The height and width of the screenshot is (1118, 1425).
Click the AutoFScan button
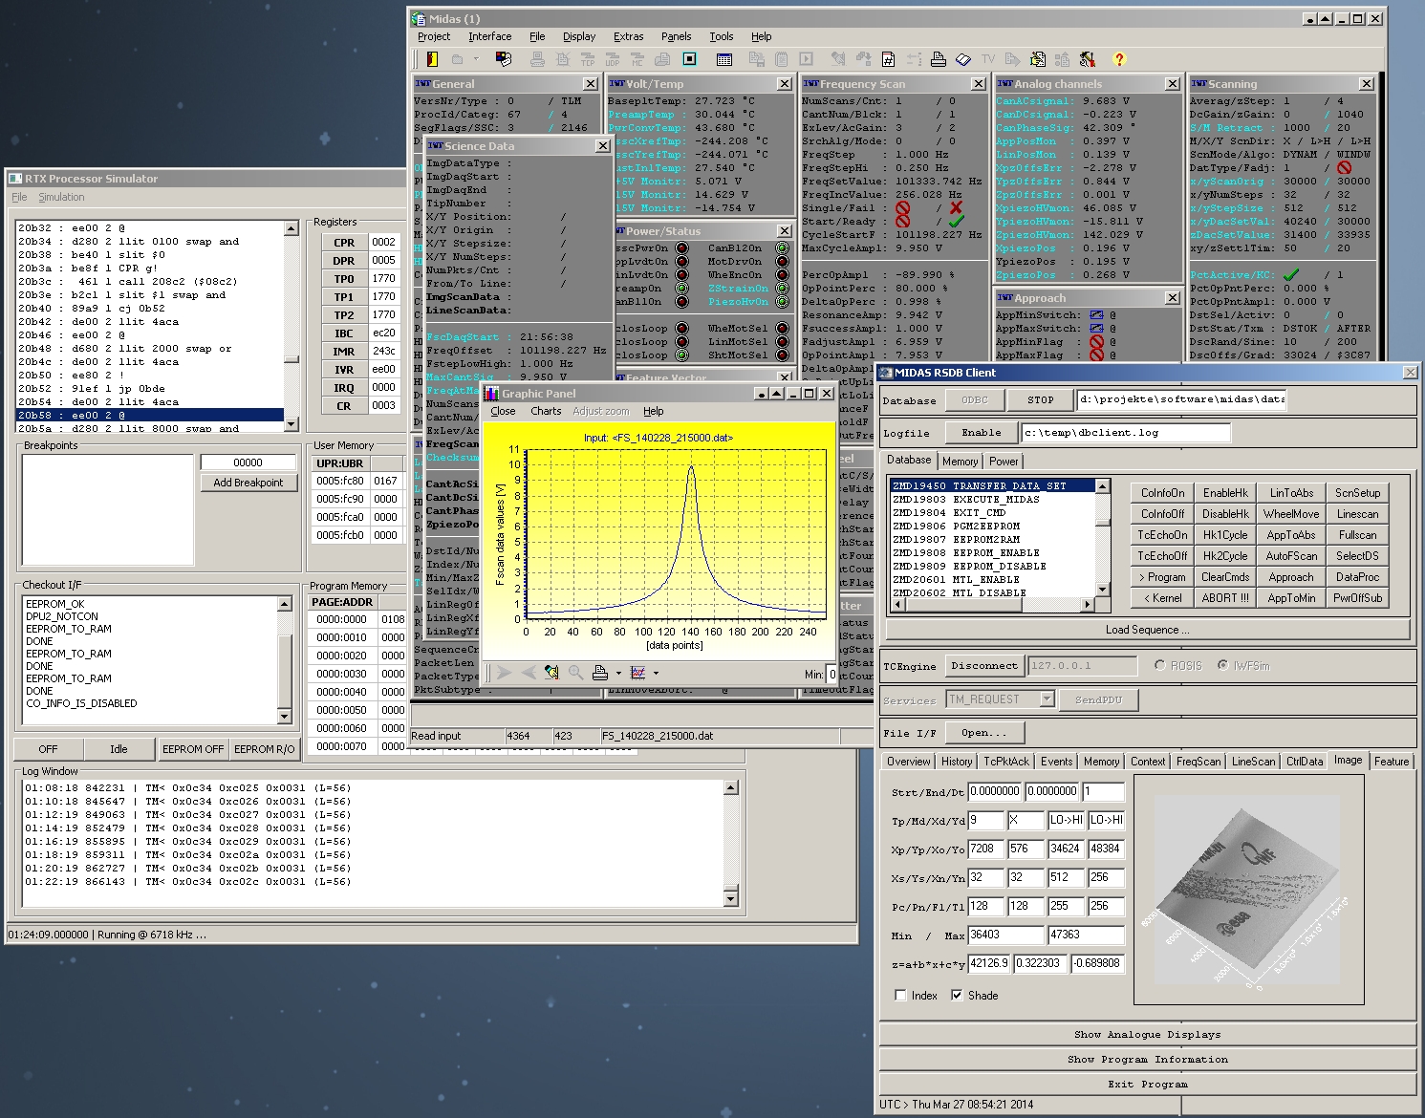[1291, 556]
